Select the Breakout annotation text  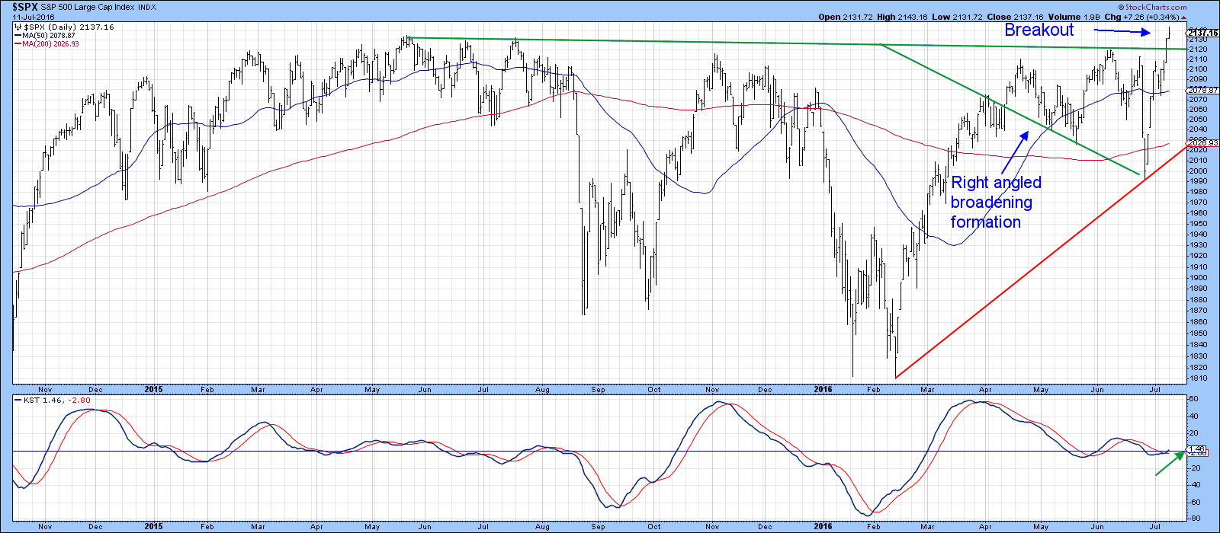click(x=1039, y=30)
